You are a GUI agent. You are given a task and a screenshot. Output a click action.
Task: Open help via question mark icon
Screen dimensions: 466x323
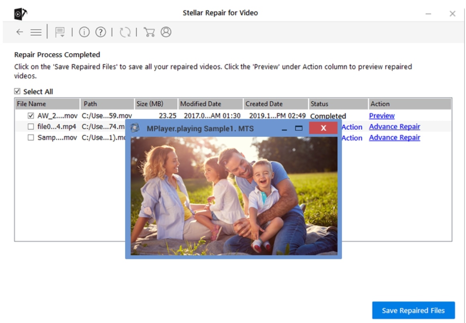(101, 32)
